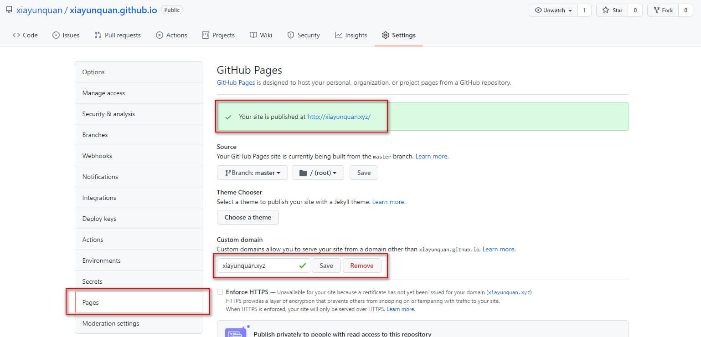Click the Projects board icon
This screenshot has width=701, height=337.
[x=206, y=35]
